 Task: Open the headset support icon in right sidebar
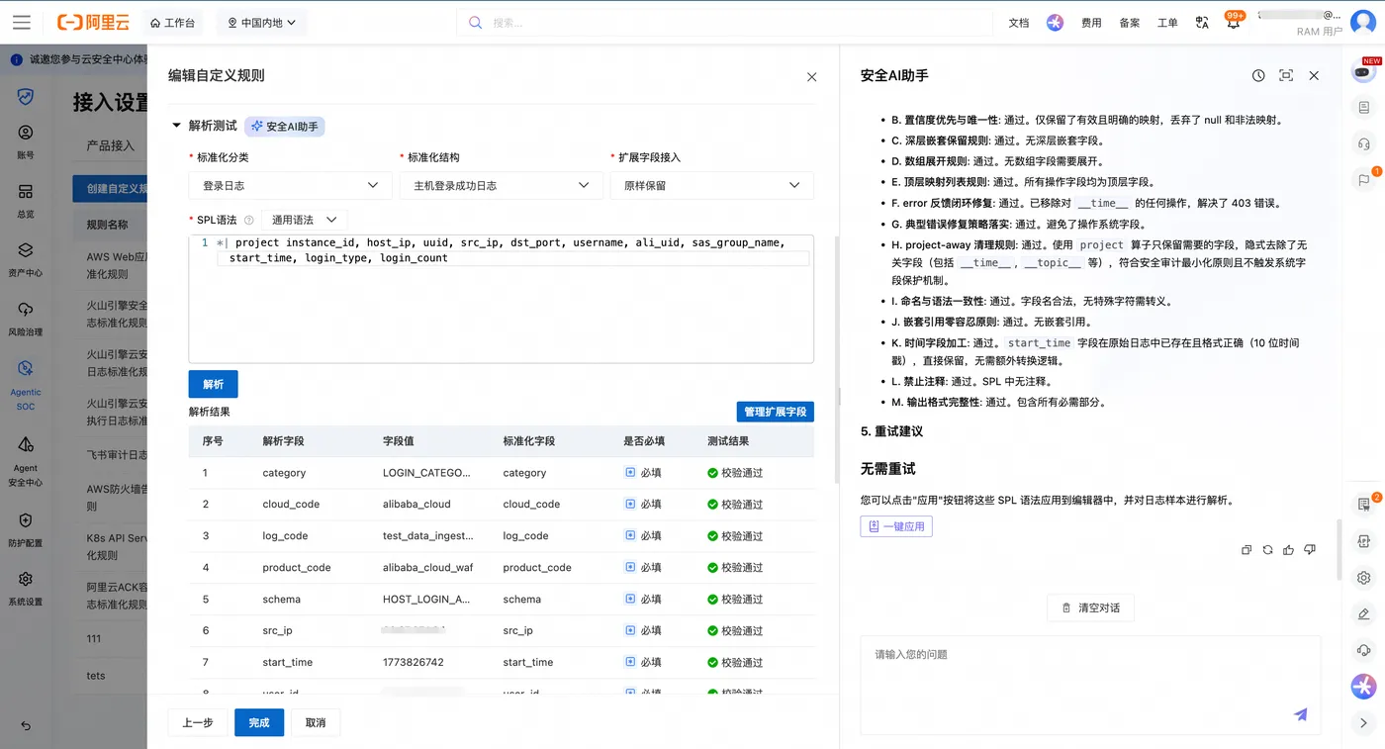(x=1363, y=143)
